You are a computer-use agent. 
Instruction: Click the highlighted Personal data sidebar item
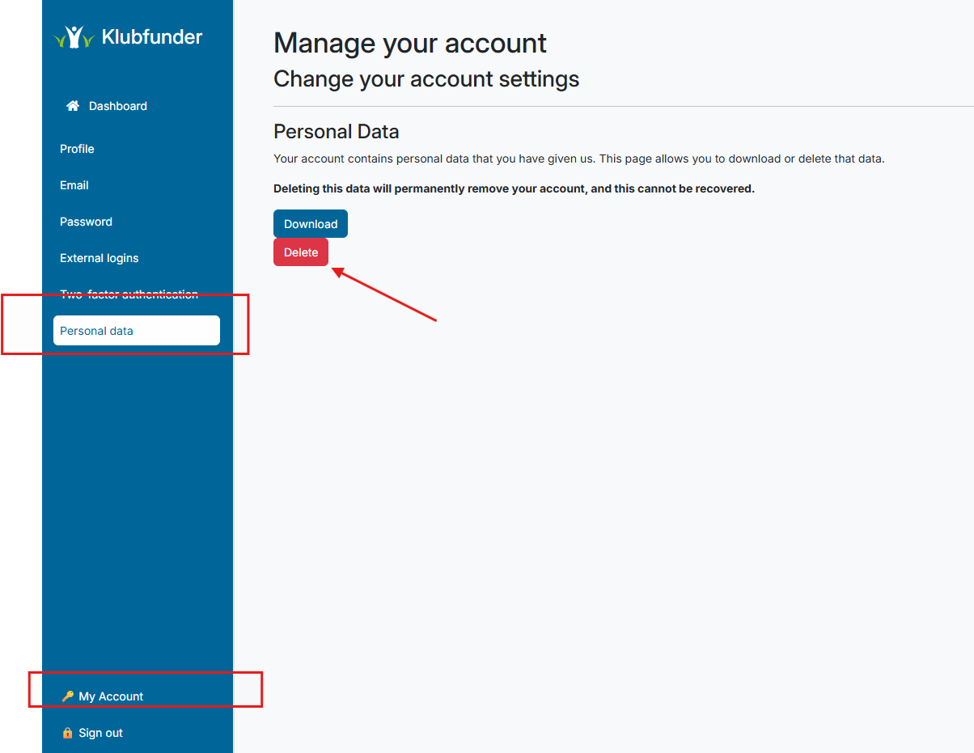[x=136, y=330]
